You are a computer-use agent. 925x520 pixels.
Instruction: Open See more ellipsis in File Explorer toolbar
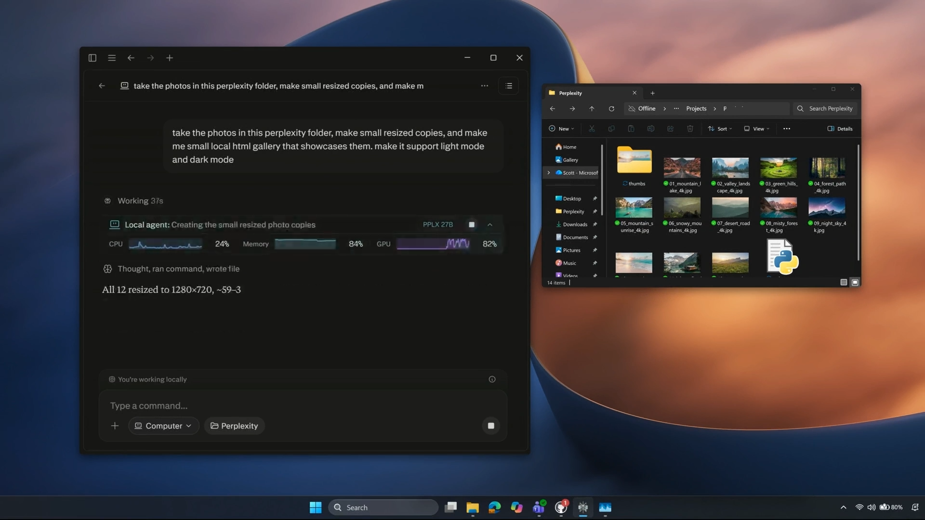tap(787, 129)
